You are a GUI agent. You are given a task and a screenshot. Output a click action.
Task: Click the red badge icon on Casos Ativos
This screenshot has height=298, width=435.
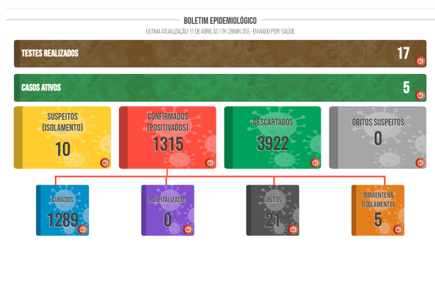pyautogui.click(x=420, y=95)
